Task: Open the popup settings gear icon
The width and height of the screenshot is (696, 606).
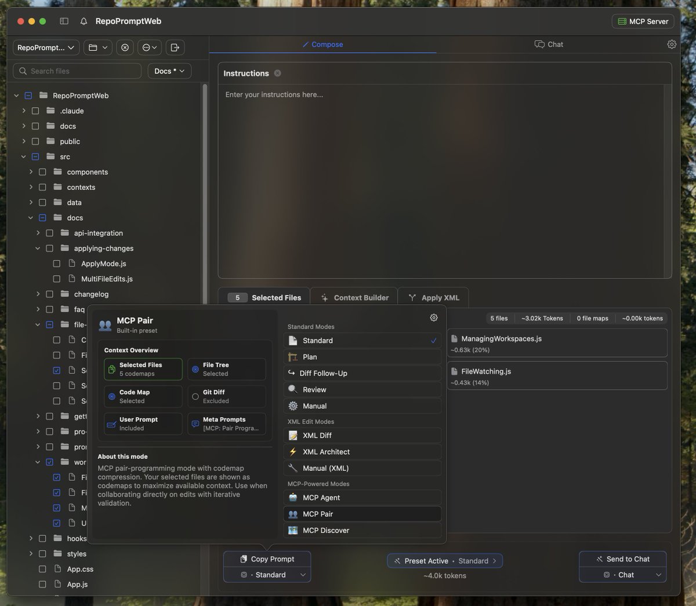Action: [x=434, y=317]
